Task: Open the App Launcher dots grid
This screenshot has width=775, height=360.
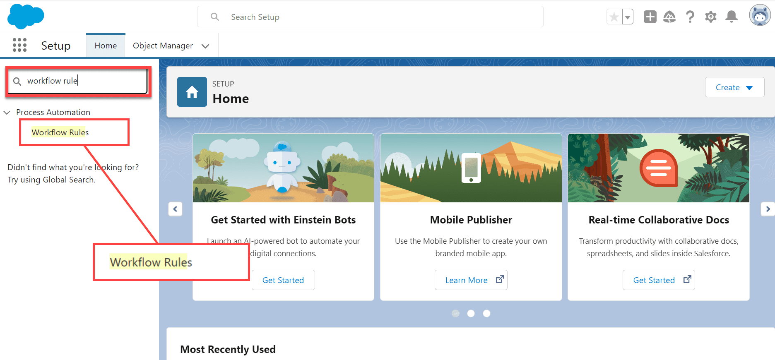Action: point(19,45)
